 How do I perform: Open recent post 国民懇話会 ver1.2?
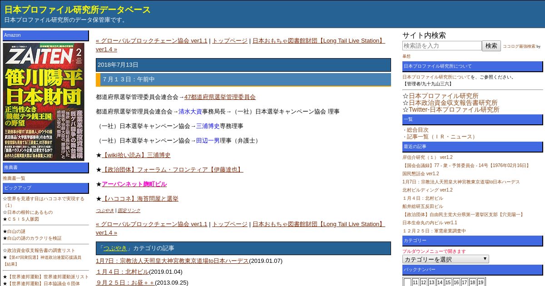point(421,173)
